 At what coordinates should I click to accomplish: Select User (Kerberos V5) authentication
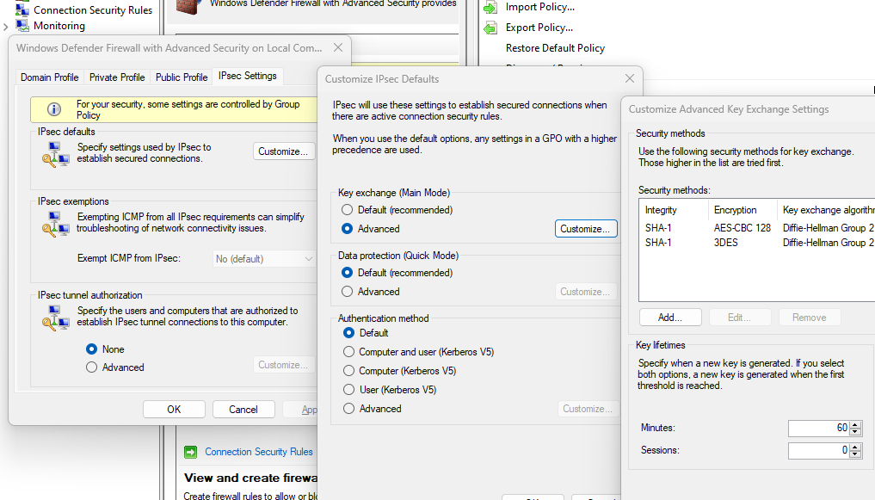tap(348, 390)
